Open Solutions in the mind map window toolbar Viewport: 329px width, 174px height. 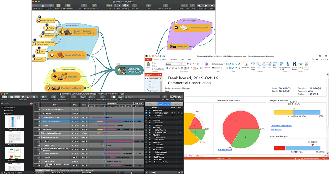point(36,6)
